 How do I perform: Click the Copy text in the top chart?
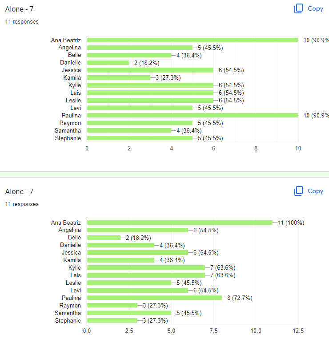315,8
